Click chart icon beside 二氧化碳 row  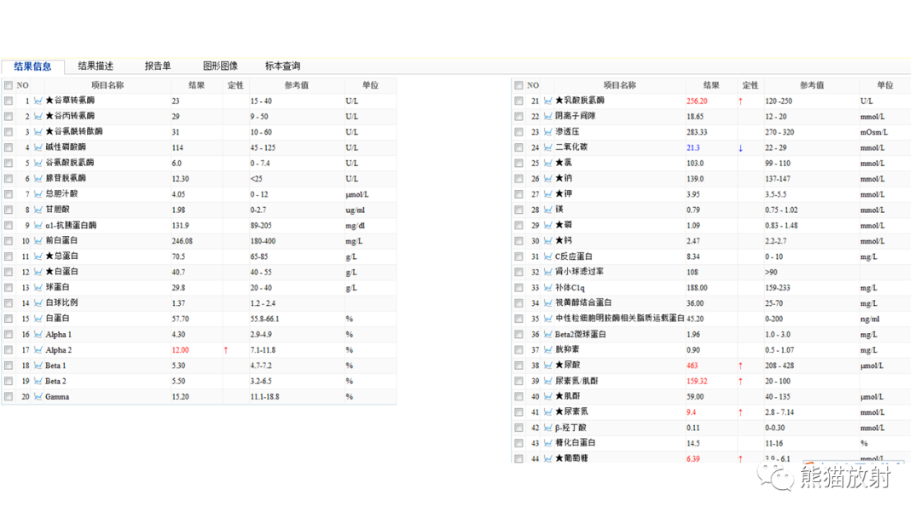[547, 147]
